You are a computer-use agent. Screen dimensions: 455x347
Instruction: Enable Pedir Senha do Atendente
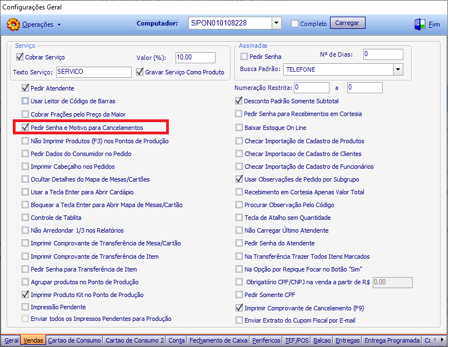click(239, 243)
